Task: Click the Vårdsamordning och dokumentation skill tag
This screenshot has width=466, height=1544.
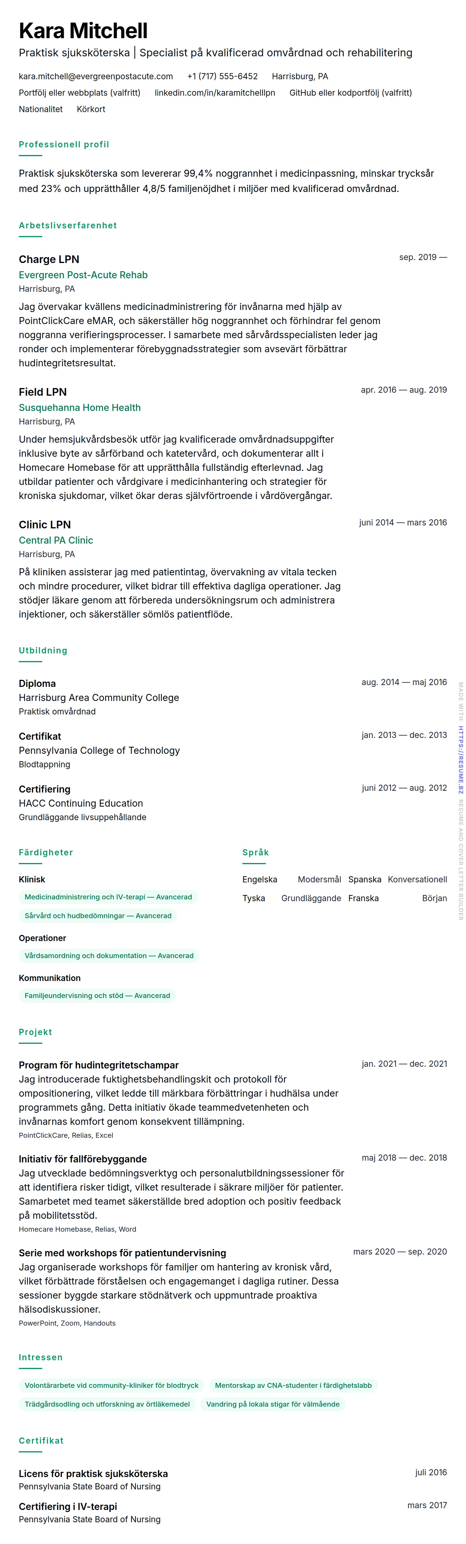Action: (x=109, y=956)
